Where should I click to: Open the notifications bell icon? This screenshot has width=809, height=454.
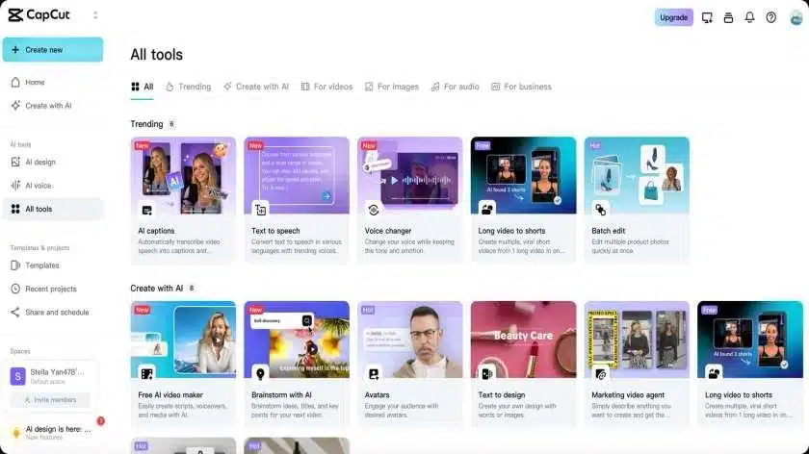point(749,17)
